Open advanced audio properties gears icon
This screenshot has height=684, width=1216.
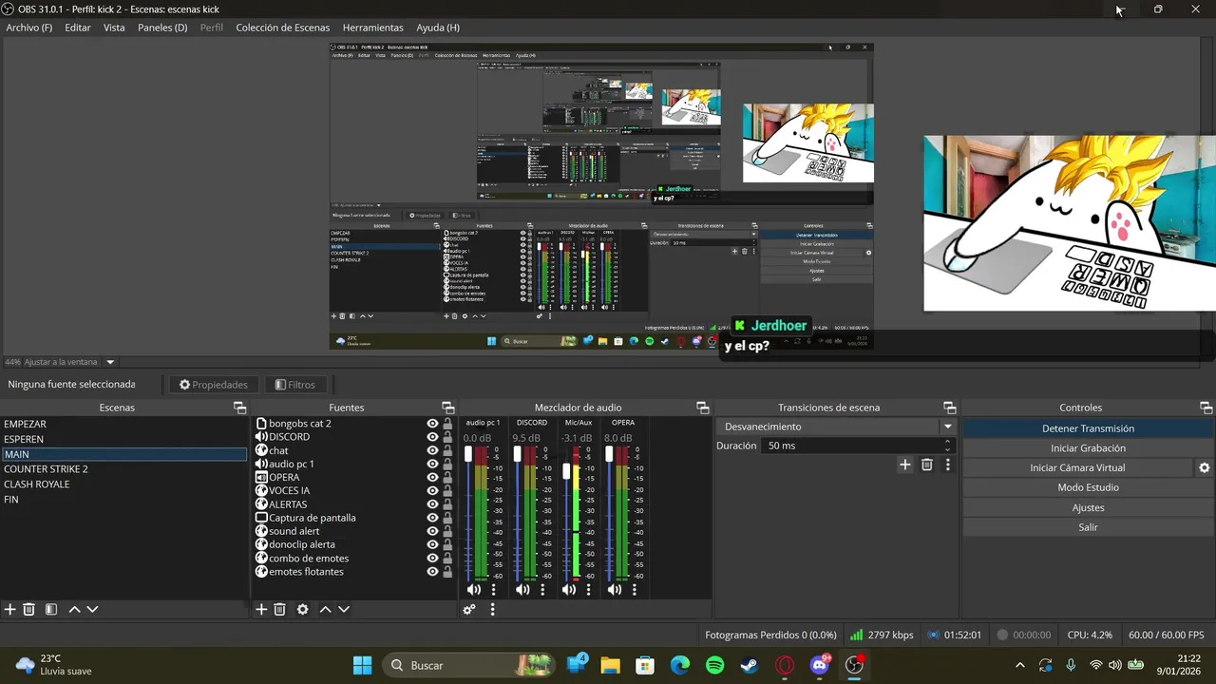click(469, 610)
